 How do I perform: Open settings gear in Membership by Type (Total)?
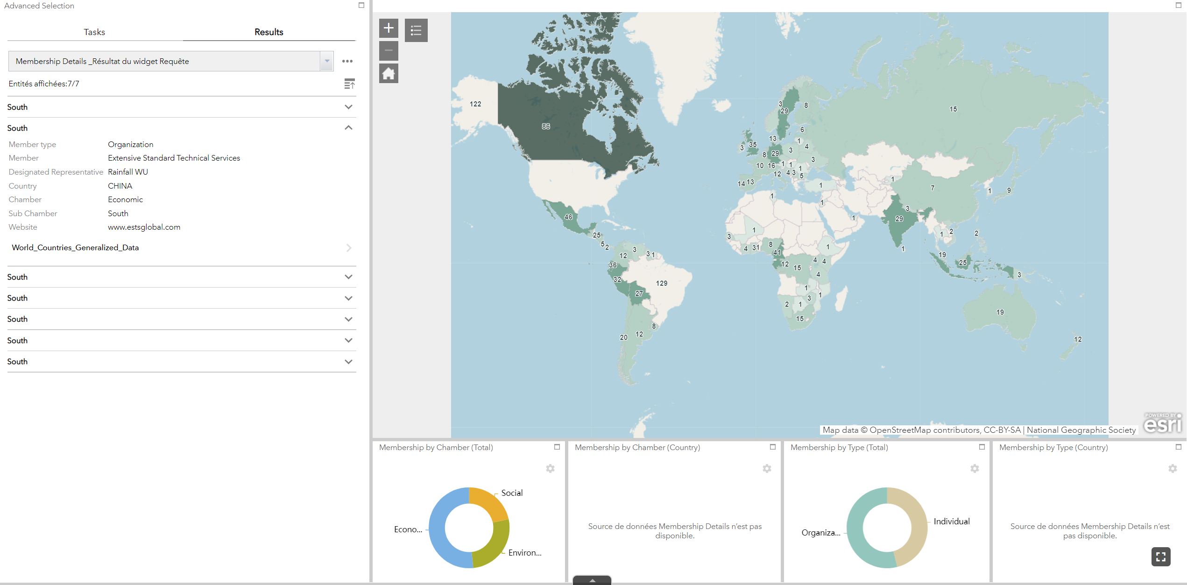coord(975,468)
